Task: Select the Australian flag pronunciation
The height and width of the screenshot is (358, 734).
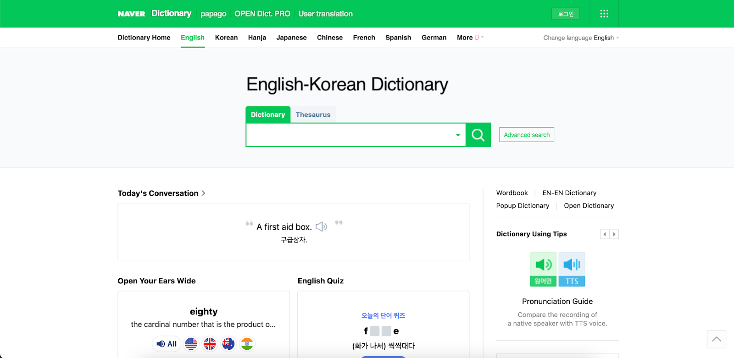Action: (228, 344)
